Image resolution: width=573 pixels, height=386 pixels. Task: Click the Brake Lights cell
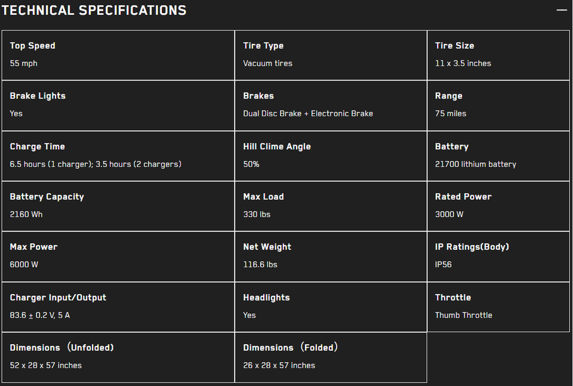tap(118, 106)
